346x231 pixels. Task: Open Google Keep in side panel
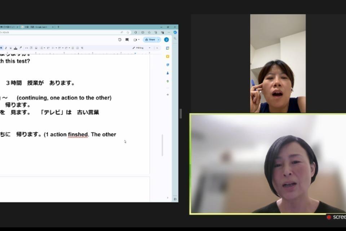pyautogui.click(x=168, y=56)
